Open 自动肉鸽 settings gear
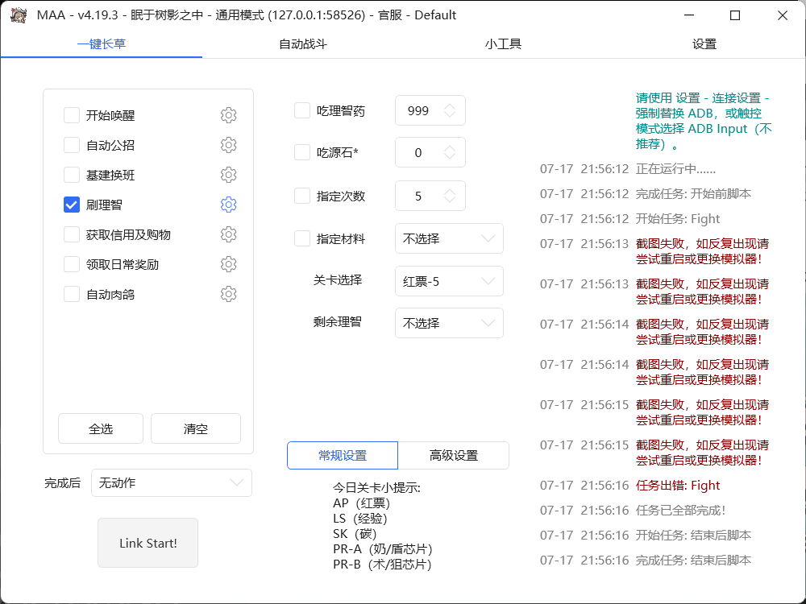Viewport: 806px width, 604px height. (x=228, y=293)
